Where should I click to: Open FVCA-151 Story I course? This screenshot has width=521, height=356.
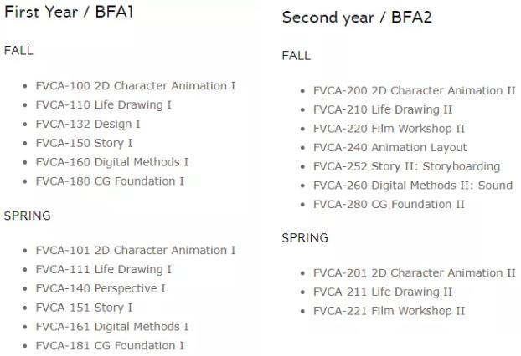tap(84, 308)
